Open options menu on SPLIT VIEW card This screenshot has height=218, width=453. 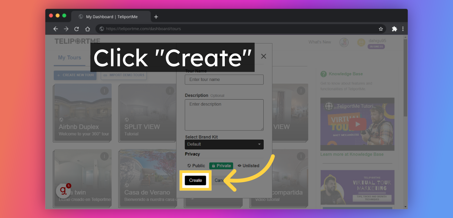[170, 91]
